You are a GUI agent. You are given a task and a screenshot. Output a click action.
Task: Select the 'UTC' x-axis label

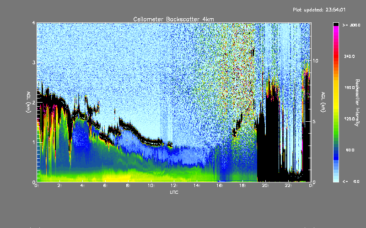point(174,192)
